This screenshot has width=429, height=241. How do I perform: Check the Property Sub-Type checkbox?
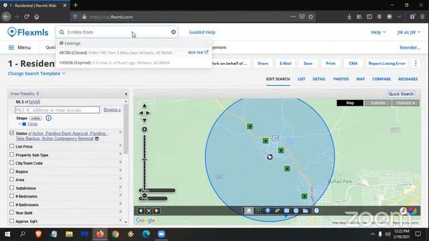click(x=11, y=155)
